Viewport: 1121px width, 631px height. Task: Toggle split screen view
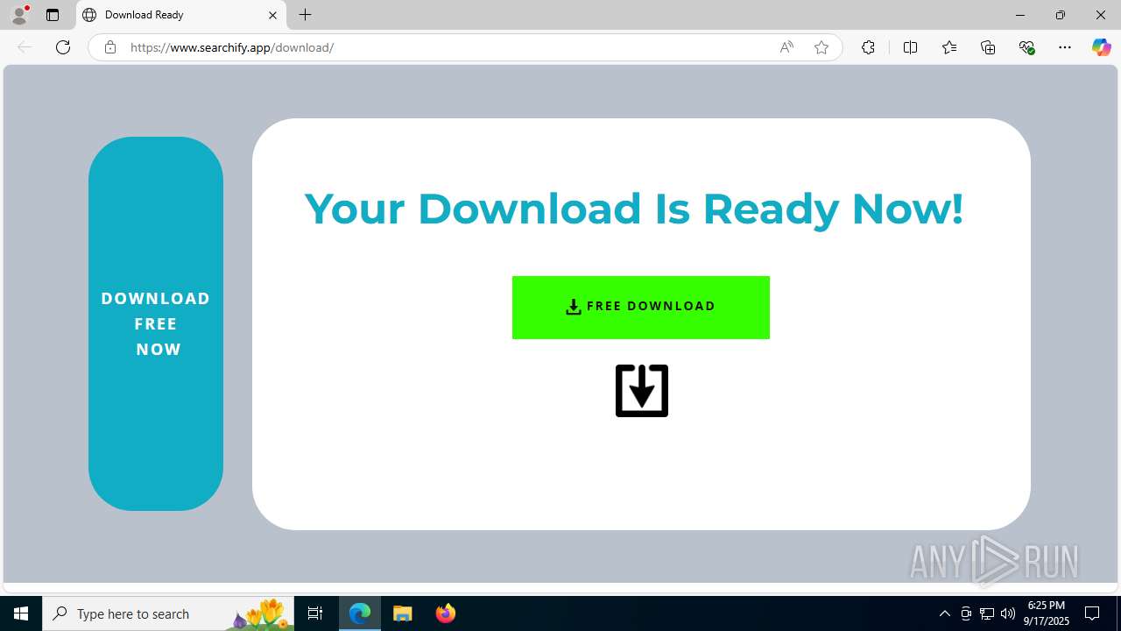click(910, 47)
